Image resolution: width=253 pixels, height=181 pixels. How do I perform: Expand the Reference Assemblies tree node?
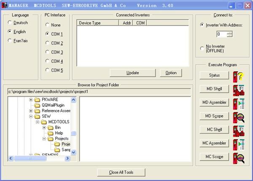click(31, 111)
